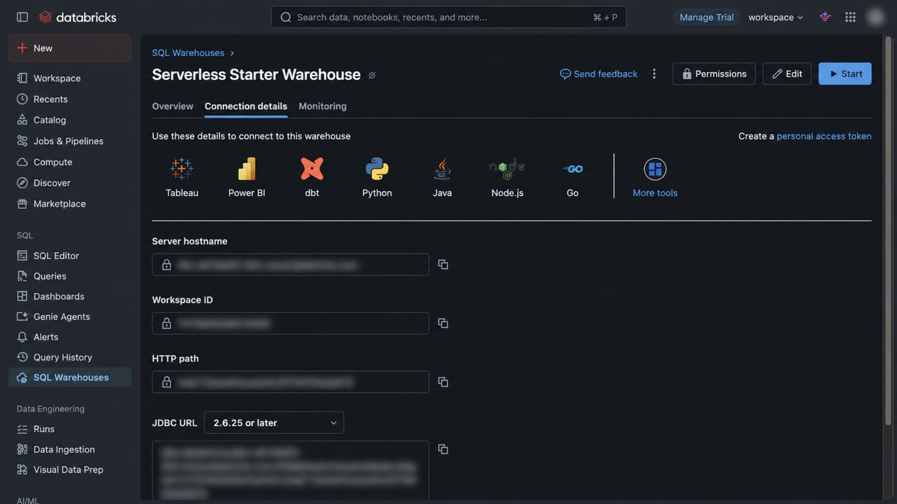Viewport: 897px width, 504px height.
Task: Open the Databricks Assistant sparkle icon
Action: coord(825,17)
